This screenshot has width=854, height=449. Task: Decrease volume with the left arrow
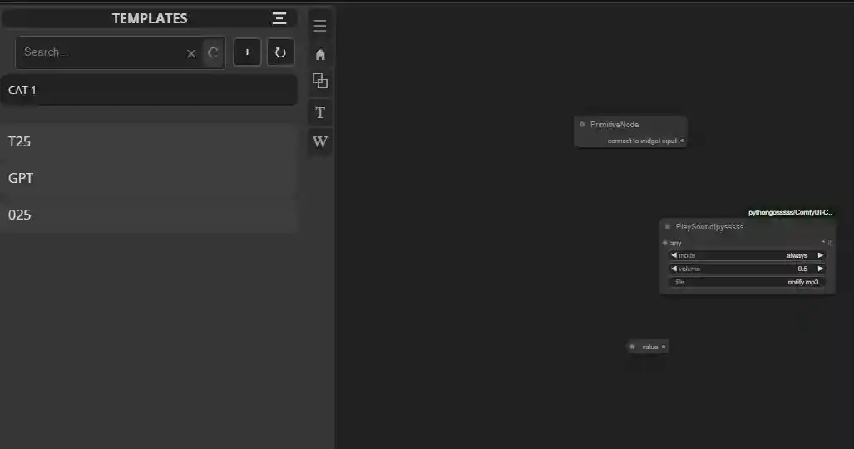[674, 269]
